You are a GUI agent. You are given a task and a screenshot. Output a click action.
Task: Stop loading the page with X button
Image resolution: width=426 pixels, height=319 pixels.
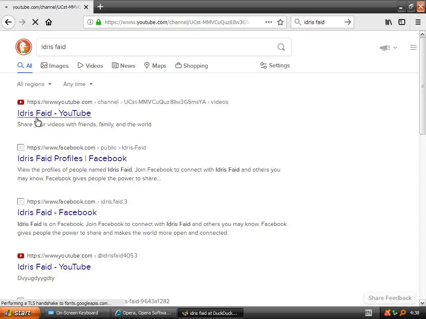pyautogui.click(x=35, y=22)
